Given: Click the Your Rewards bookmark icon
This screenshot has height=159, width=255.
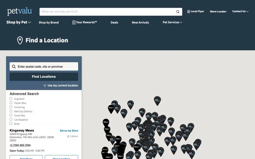Looking at the screenshot, I should pyautogui.click(x=74, y=22).
